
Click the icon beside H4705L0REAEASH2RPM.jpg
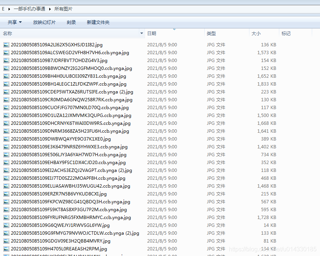pyautogui.click(x=6, y=249)
